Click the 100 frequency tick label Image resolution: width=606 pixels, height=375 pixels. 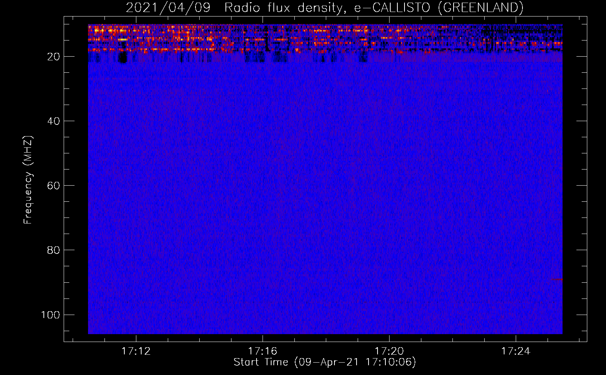(x=51, y=315)
